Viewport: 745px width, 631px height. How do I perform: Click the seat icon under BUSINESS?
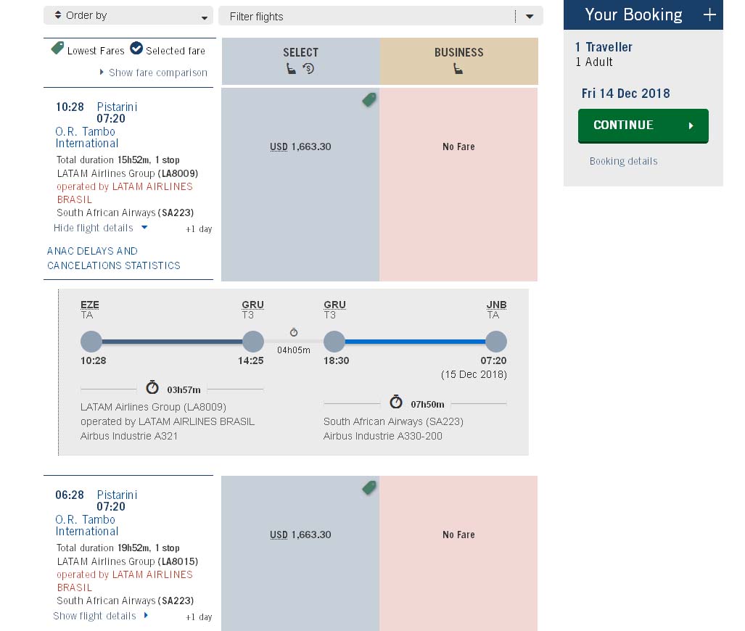[x=458, y=69]
